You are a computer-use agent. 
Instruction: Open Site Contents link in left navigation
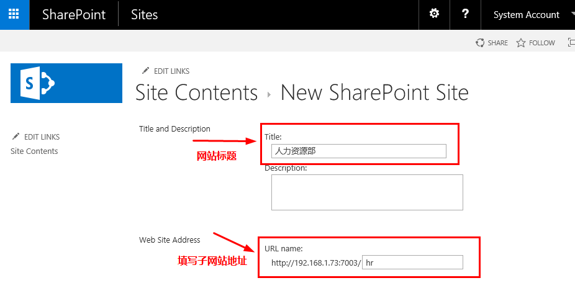(x=34, y=151)
